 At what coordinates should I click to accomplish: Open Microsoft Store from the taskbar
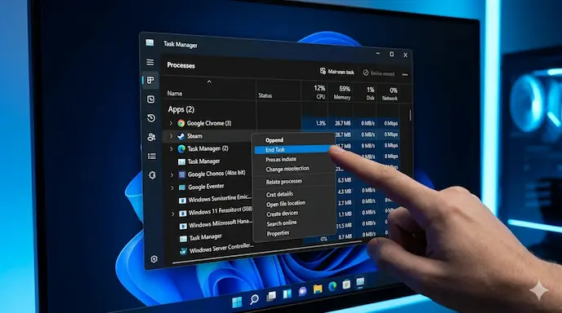pyautogui.click(x=346, y=284)
